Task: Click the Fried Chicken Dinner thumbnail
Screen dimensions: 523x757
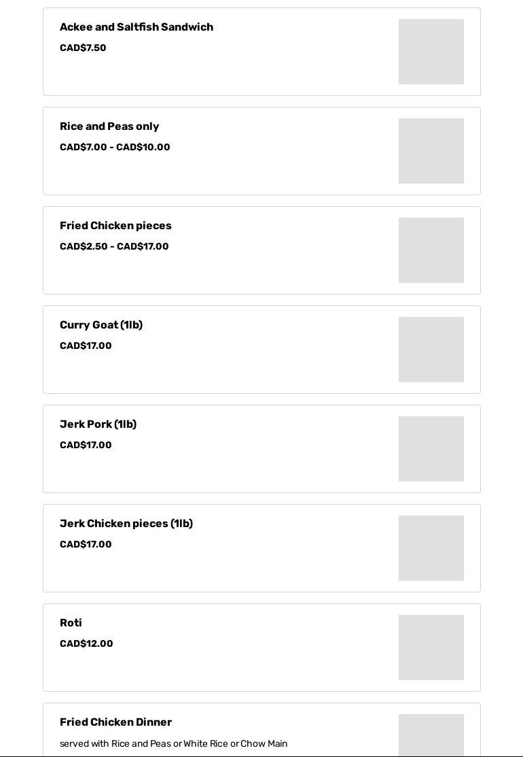Action: 431,735
